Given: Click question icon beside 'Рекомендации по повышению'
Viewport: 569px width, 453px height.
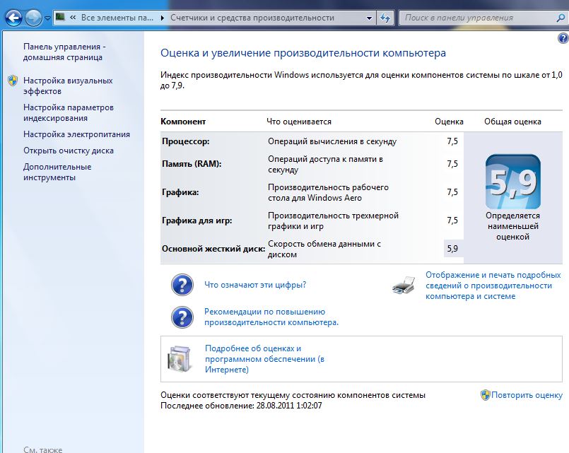Looking at the screenshot, I should point(182,317).
